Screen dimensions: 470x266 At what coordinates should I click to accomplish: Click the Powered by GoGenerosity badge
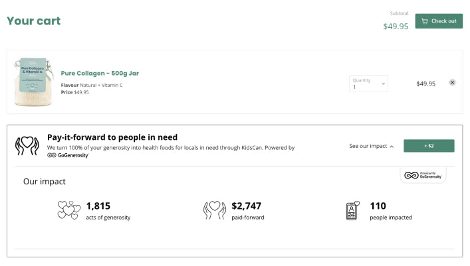click(423, 175)
